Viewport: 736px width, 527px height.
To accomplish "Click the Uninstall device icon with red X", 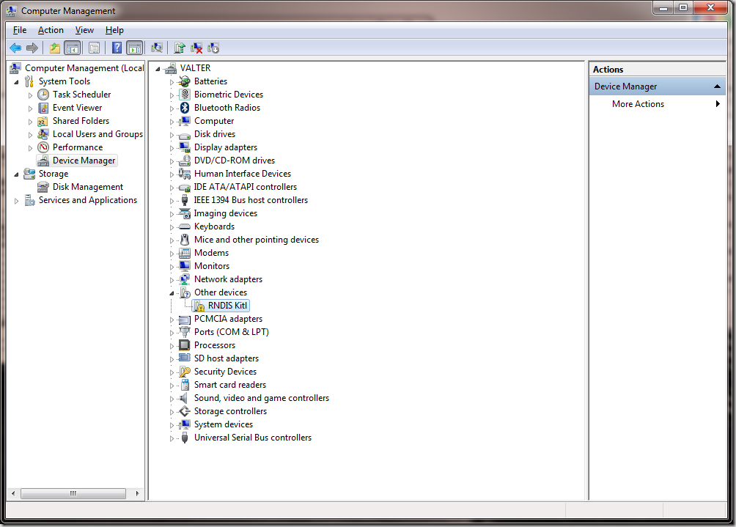I will tap(196, 48).
